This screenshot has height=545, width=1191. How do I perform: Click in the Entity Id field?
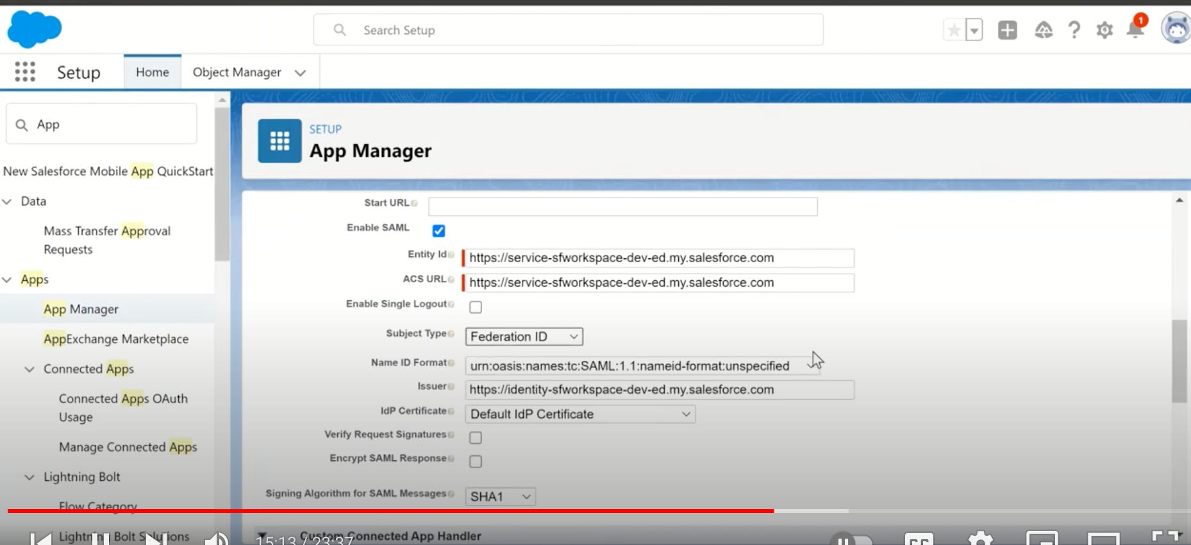659,258
